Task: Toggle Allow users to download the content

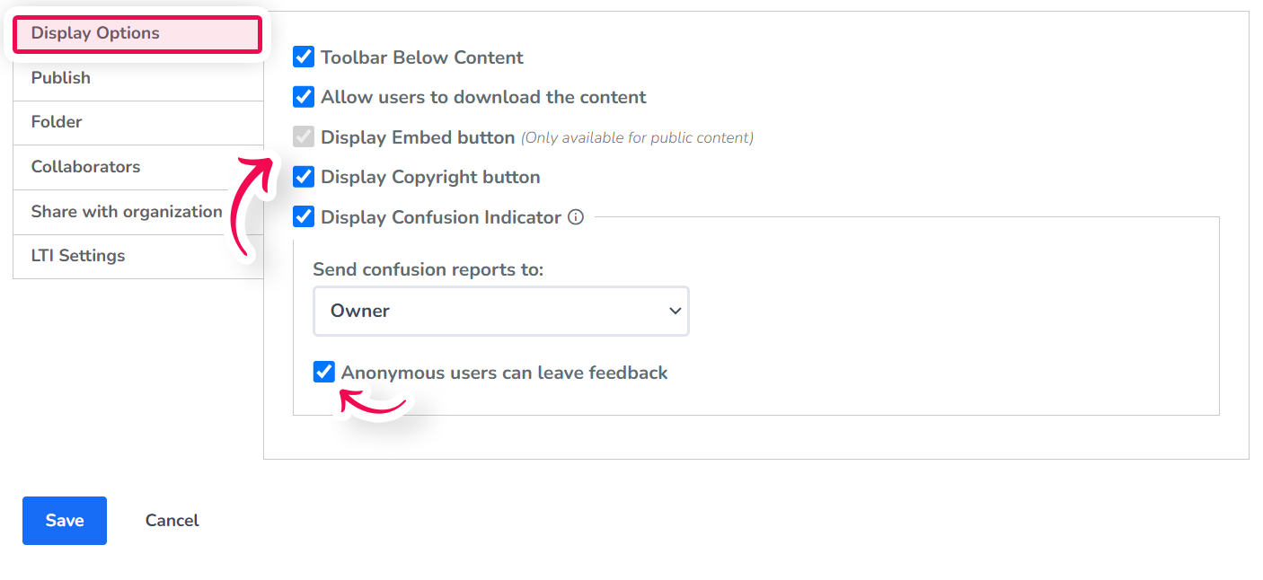Action: point(303,96)
